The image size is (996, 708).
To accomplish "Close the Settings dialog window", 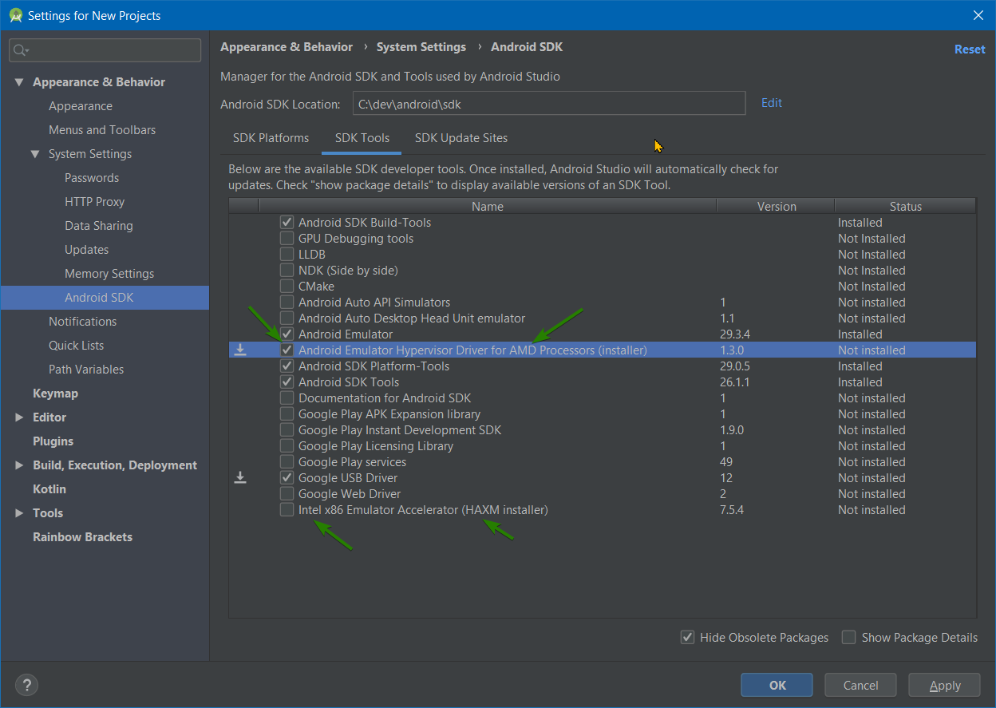I will (x=978, y=15).
